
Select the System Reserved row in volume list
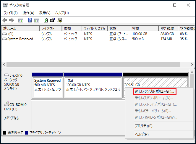pyautogui.click(x=20, y=39)
